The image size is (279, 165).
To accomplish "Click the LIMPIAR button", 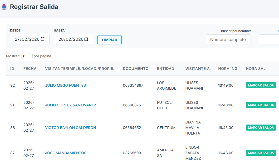I will (x=109, y=40).
